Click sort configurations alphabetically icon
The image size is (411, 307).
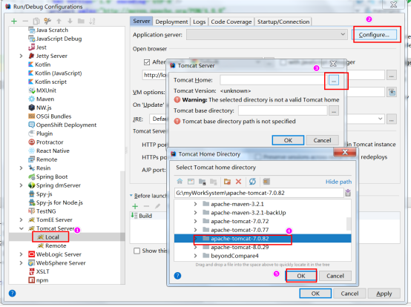tap(92, 21)
